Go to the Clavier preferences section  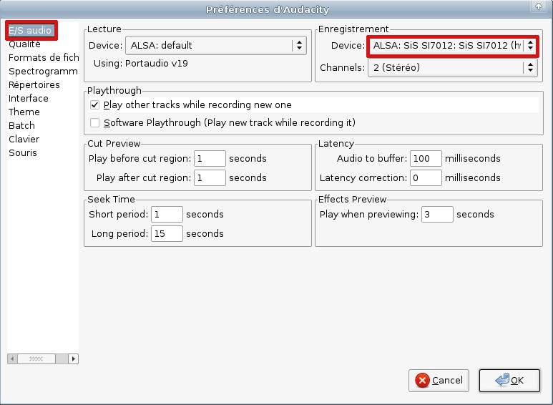[24, 140]
